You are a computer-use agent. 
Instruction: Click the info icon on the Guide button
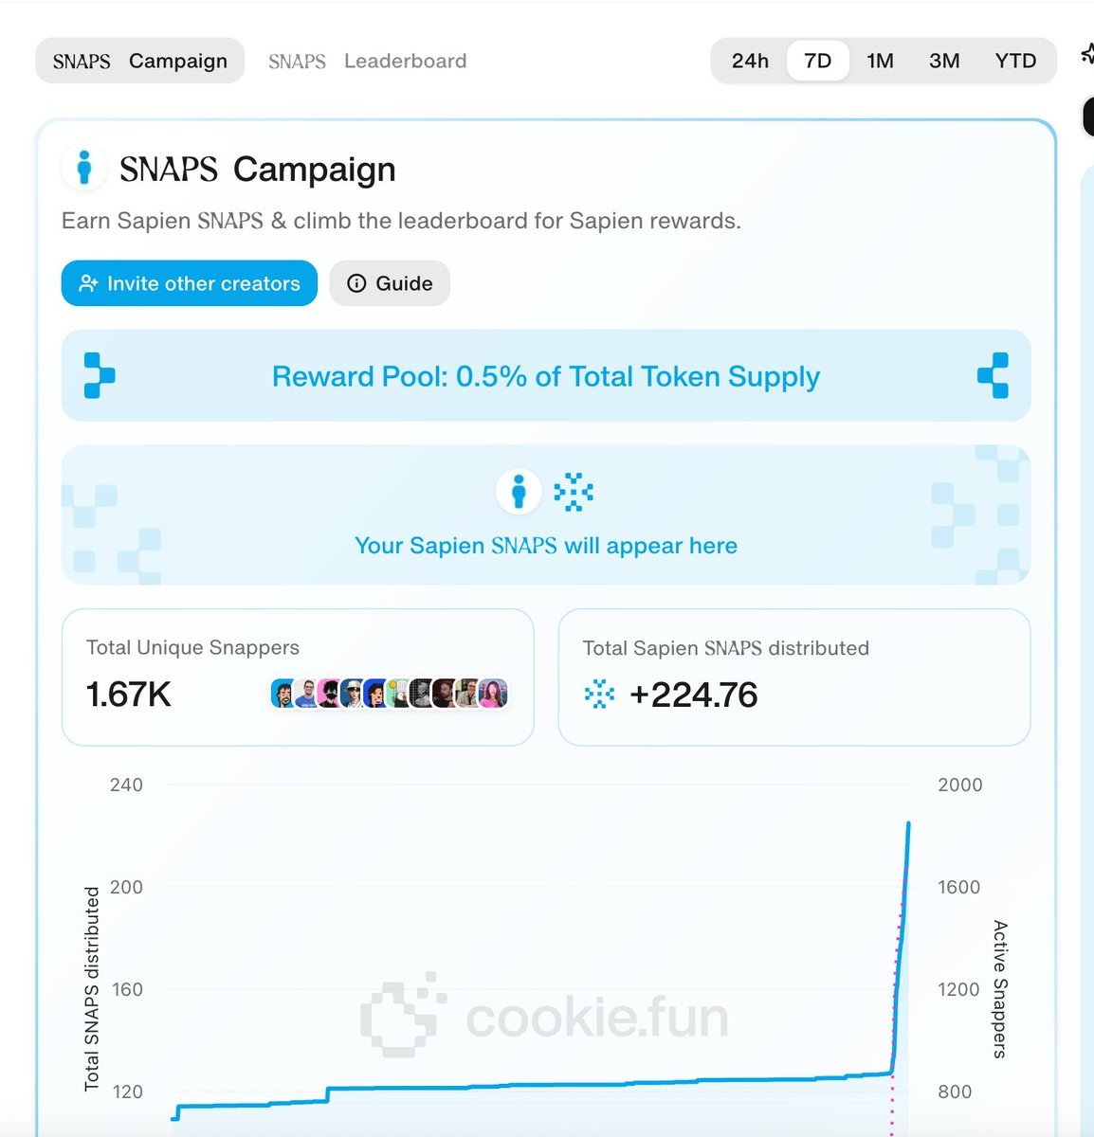pyautogui.click(x=356, y=283)
